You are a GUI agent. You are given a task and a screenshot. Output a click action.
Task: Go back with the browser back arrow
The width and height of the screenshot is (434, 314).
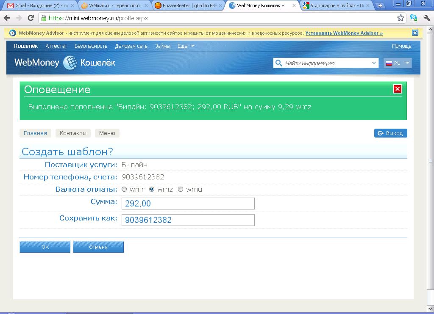coord(7,18)
